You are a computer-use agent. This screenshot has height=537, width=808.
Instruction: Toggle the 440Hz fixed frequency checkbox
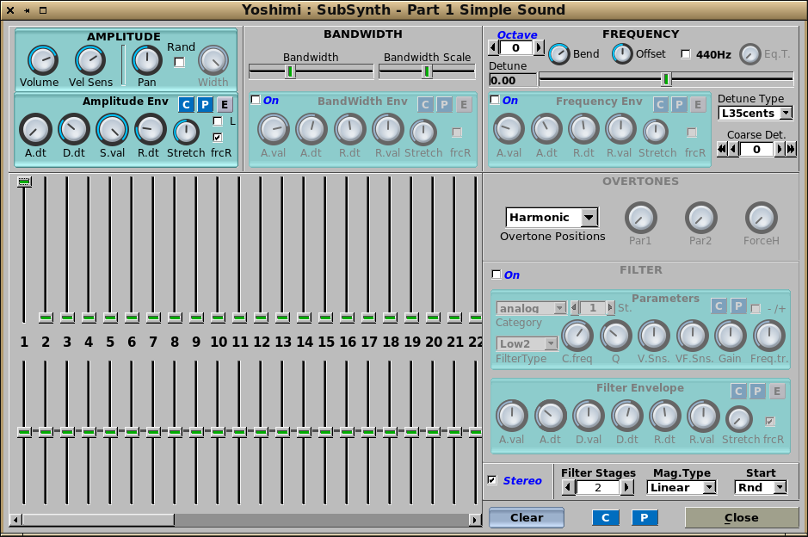coord(686,54)
